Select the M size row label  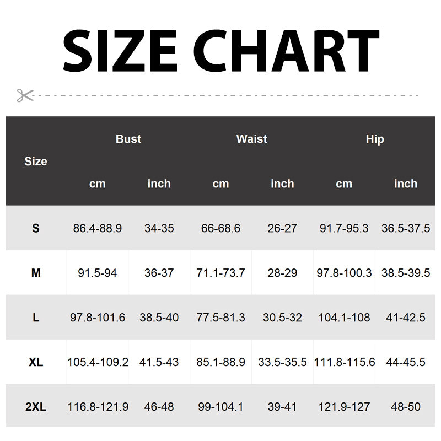[x=36, y=273]
